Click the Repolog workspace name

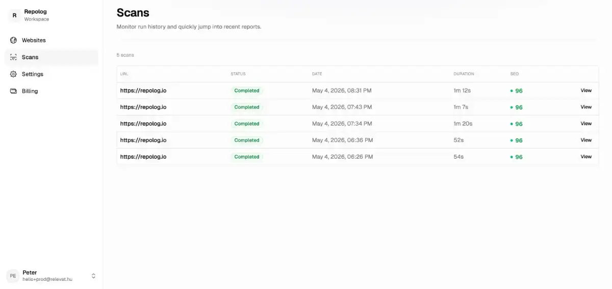pos(35,12)
